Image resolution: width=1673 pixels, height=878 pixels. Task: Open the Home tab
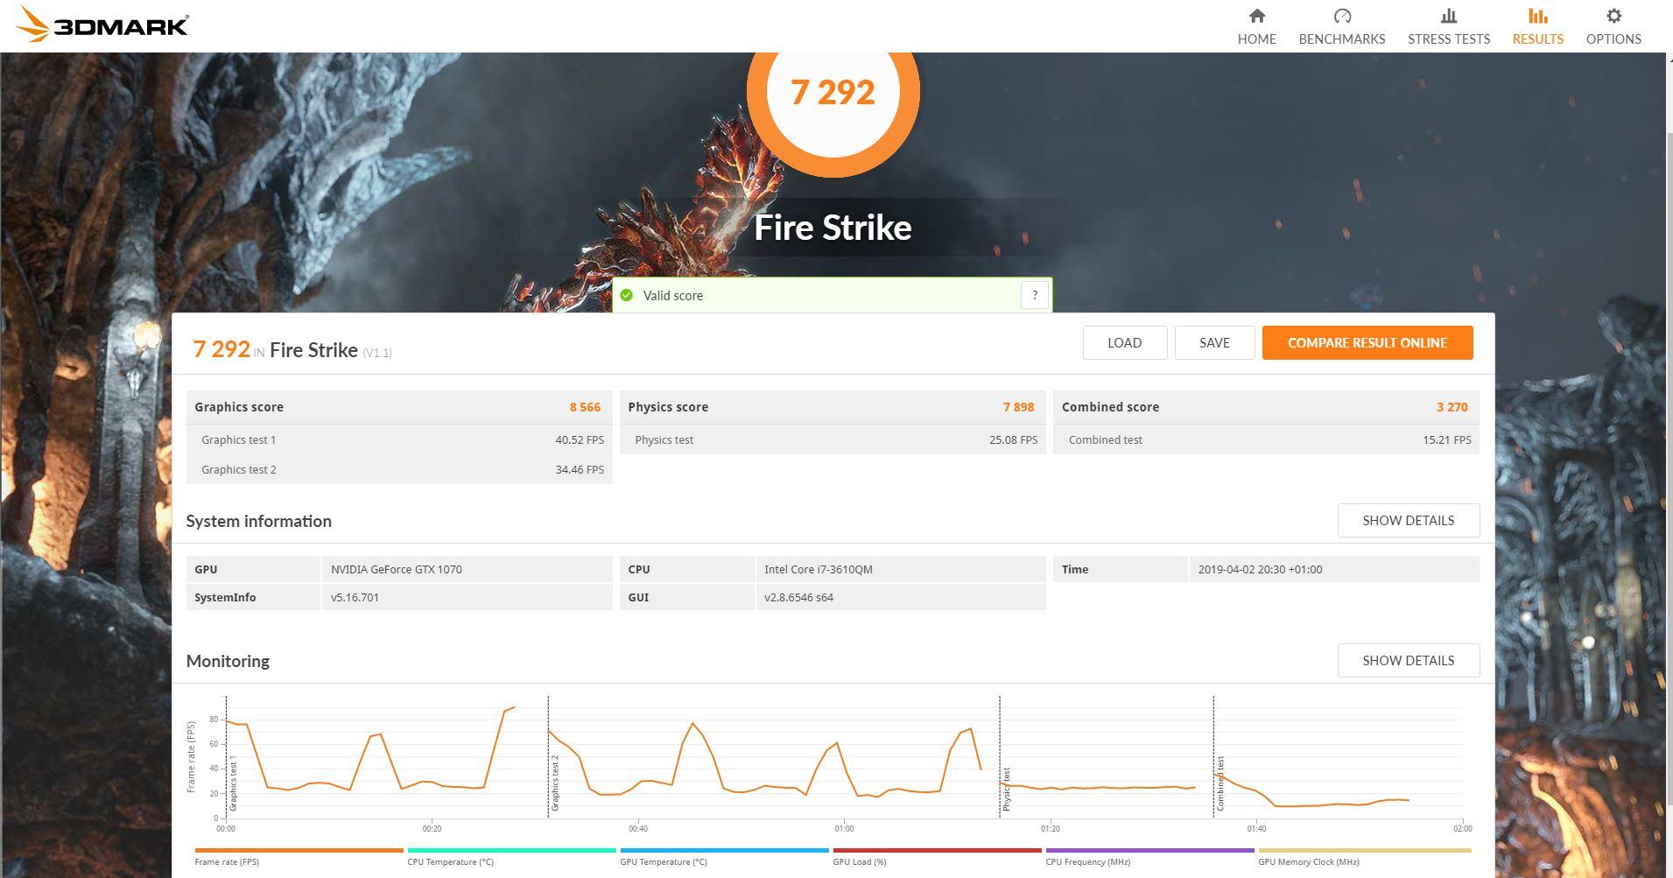tap(1256, 26)
